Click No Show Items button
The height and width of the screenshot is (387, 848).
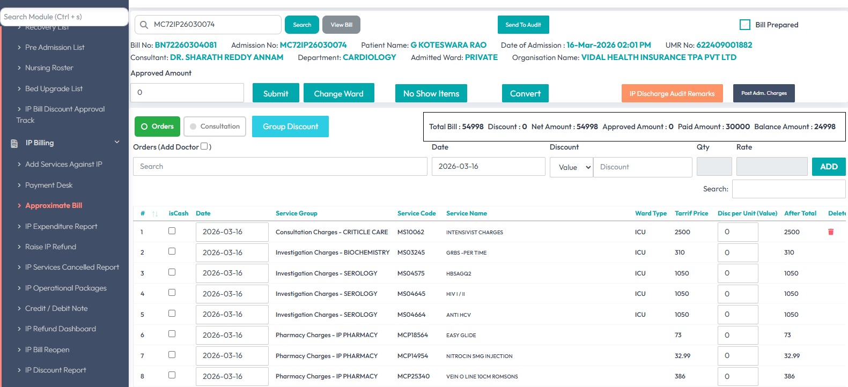[x=431, y=93]
